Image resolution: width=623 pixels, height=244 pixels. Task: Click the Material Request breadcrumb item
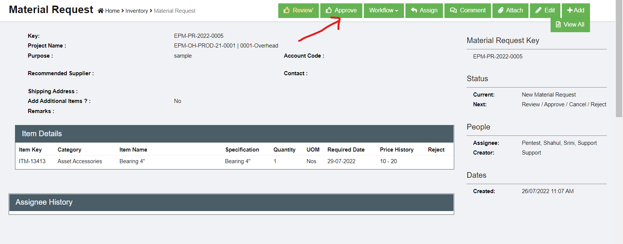174,11
